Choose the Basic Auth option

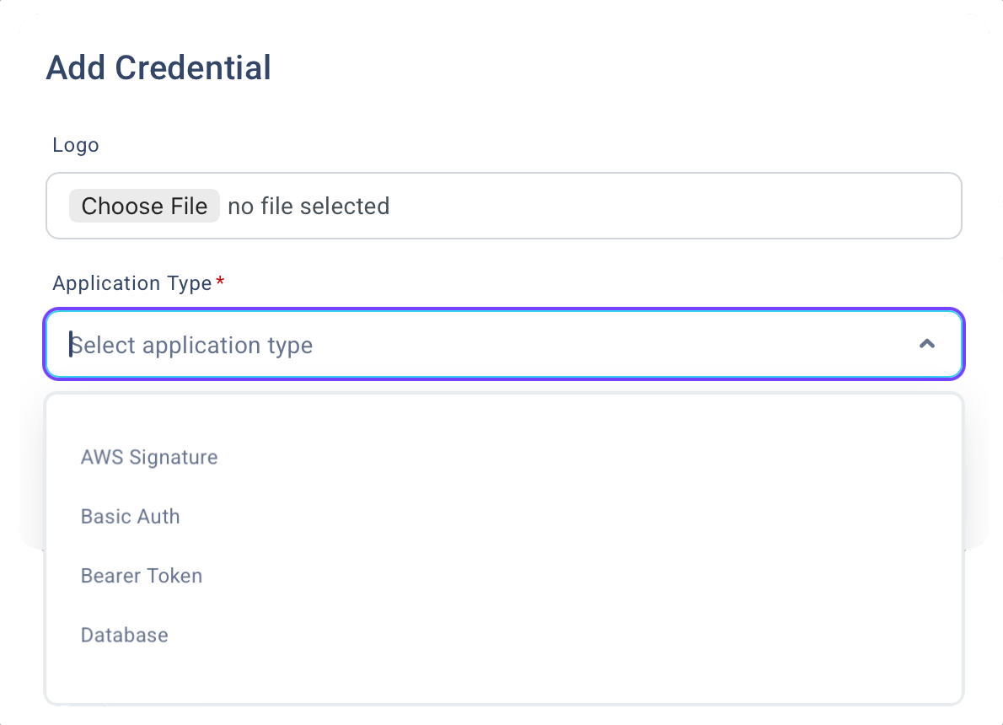(x=131, y=516)
